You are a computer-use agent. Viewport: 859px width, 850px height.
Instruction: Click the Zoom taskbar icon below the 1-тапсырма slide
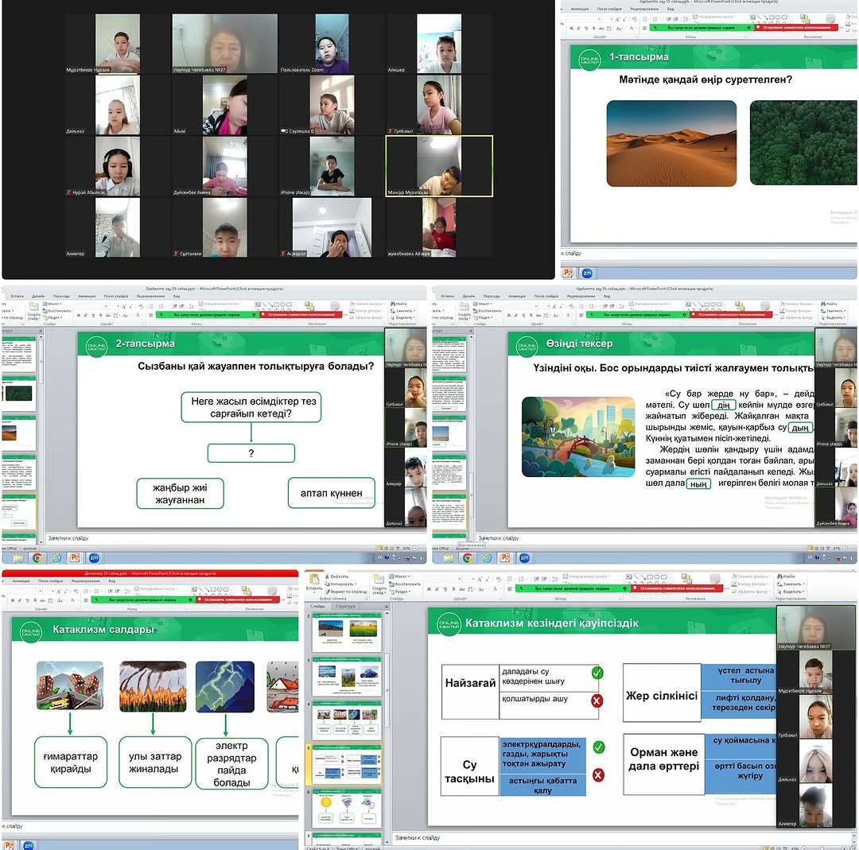coord(587,273)
